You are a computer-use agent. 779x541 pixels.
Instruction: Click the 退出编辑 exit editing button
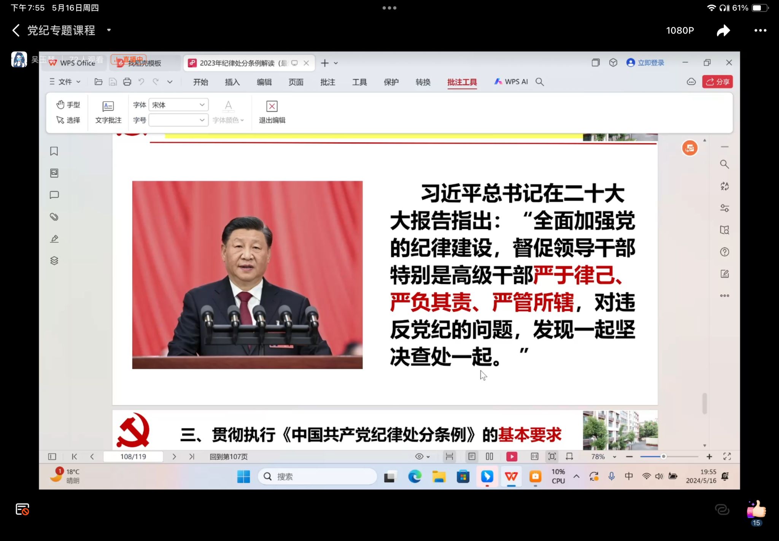pyautogui.click(x=272, y=112)
